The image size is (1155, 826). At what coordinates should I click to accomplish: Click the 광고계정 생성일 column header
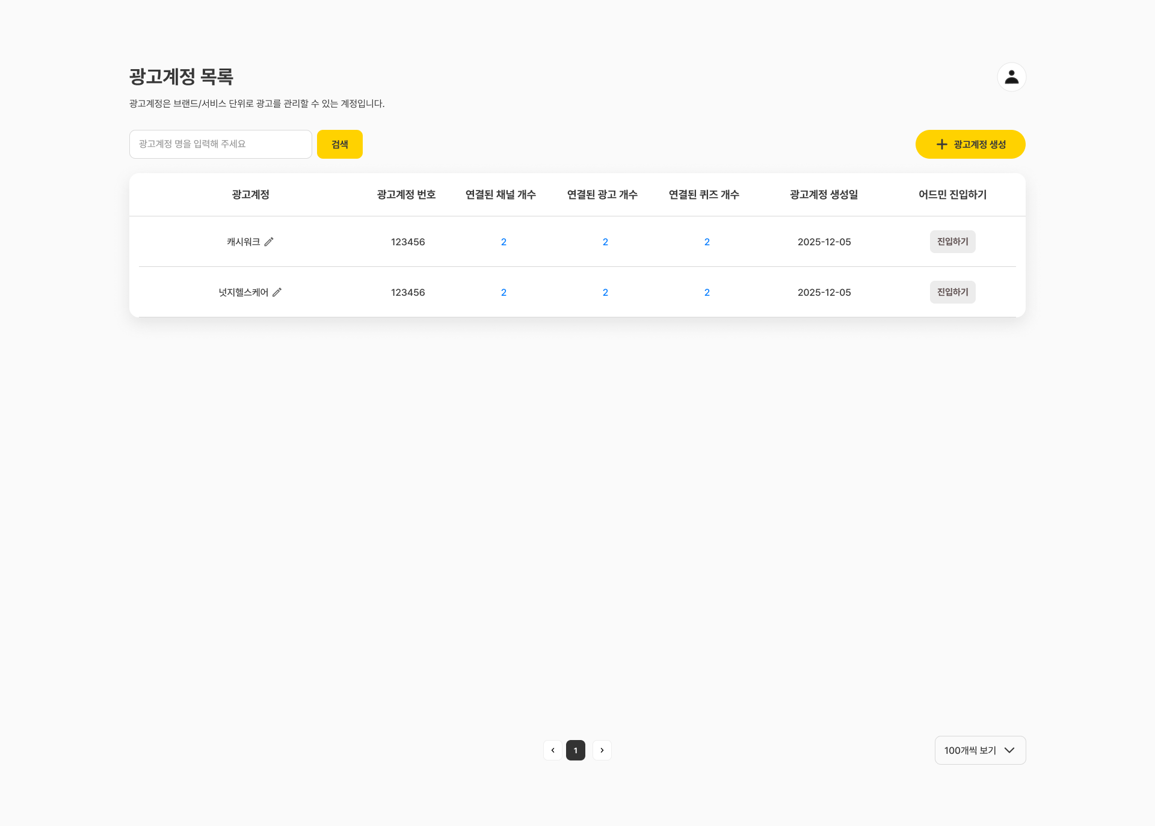824,194
